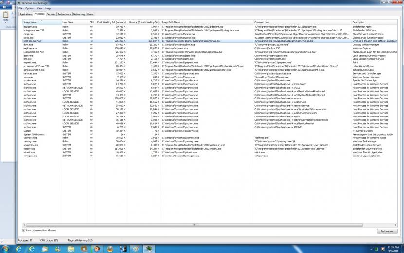Click the Paste icon in Paint ribbon
The height and width of the screenshot is (253, 404).
point(5,18)
